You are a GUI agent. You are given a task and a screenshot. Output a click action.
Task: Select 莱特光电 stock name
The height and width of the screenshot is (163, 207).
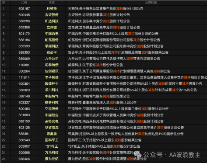pos(52,121)
